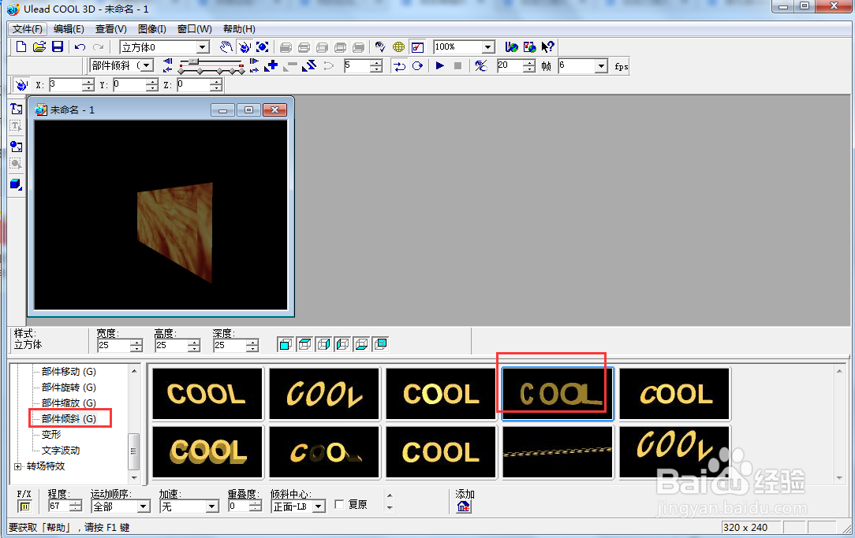
Task: Increase the 程度 value spinner
Action: coord(76,503)
